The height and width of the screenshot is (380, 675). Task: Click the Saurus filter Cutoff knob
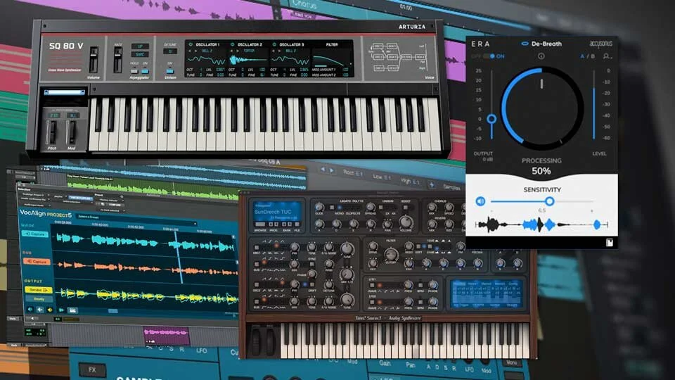click(390, 254)
